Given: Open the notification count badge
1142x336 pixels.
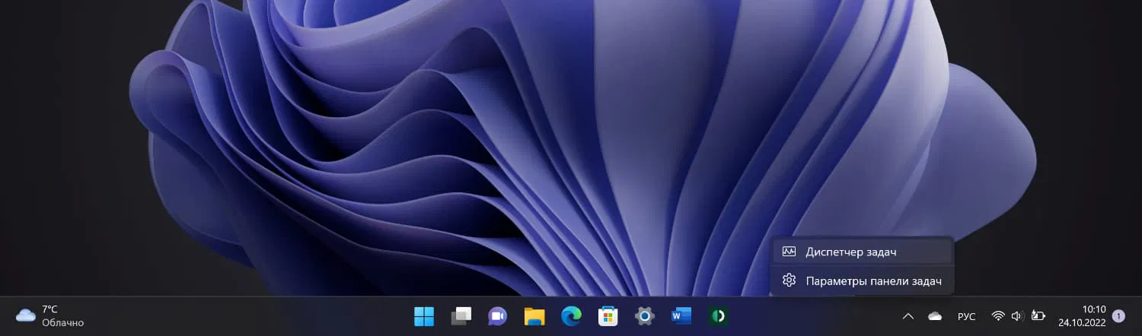Looking at the screenshot, I should [x=1118, y=315].
